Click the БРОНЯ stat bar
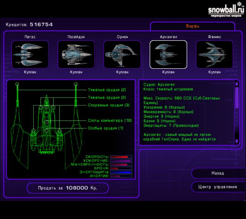Image resolution: width=246 pixels, height=219 pixels. pyautogui.click(x=121, y=169)
